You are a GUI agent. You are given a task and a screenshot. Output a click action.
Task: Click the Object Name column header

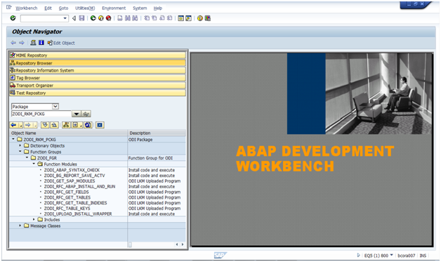[68, 133]
